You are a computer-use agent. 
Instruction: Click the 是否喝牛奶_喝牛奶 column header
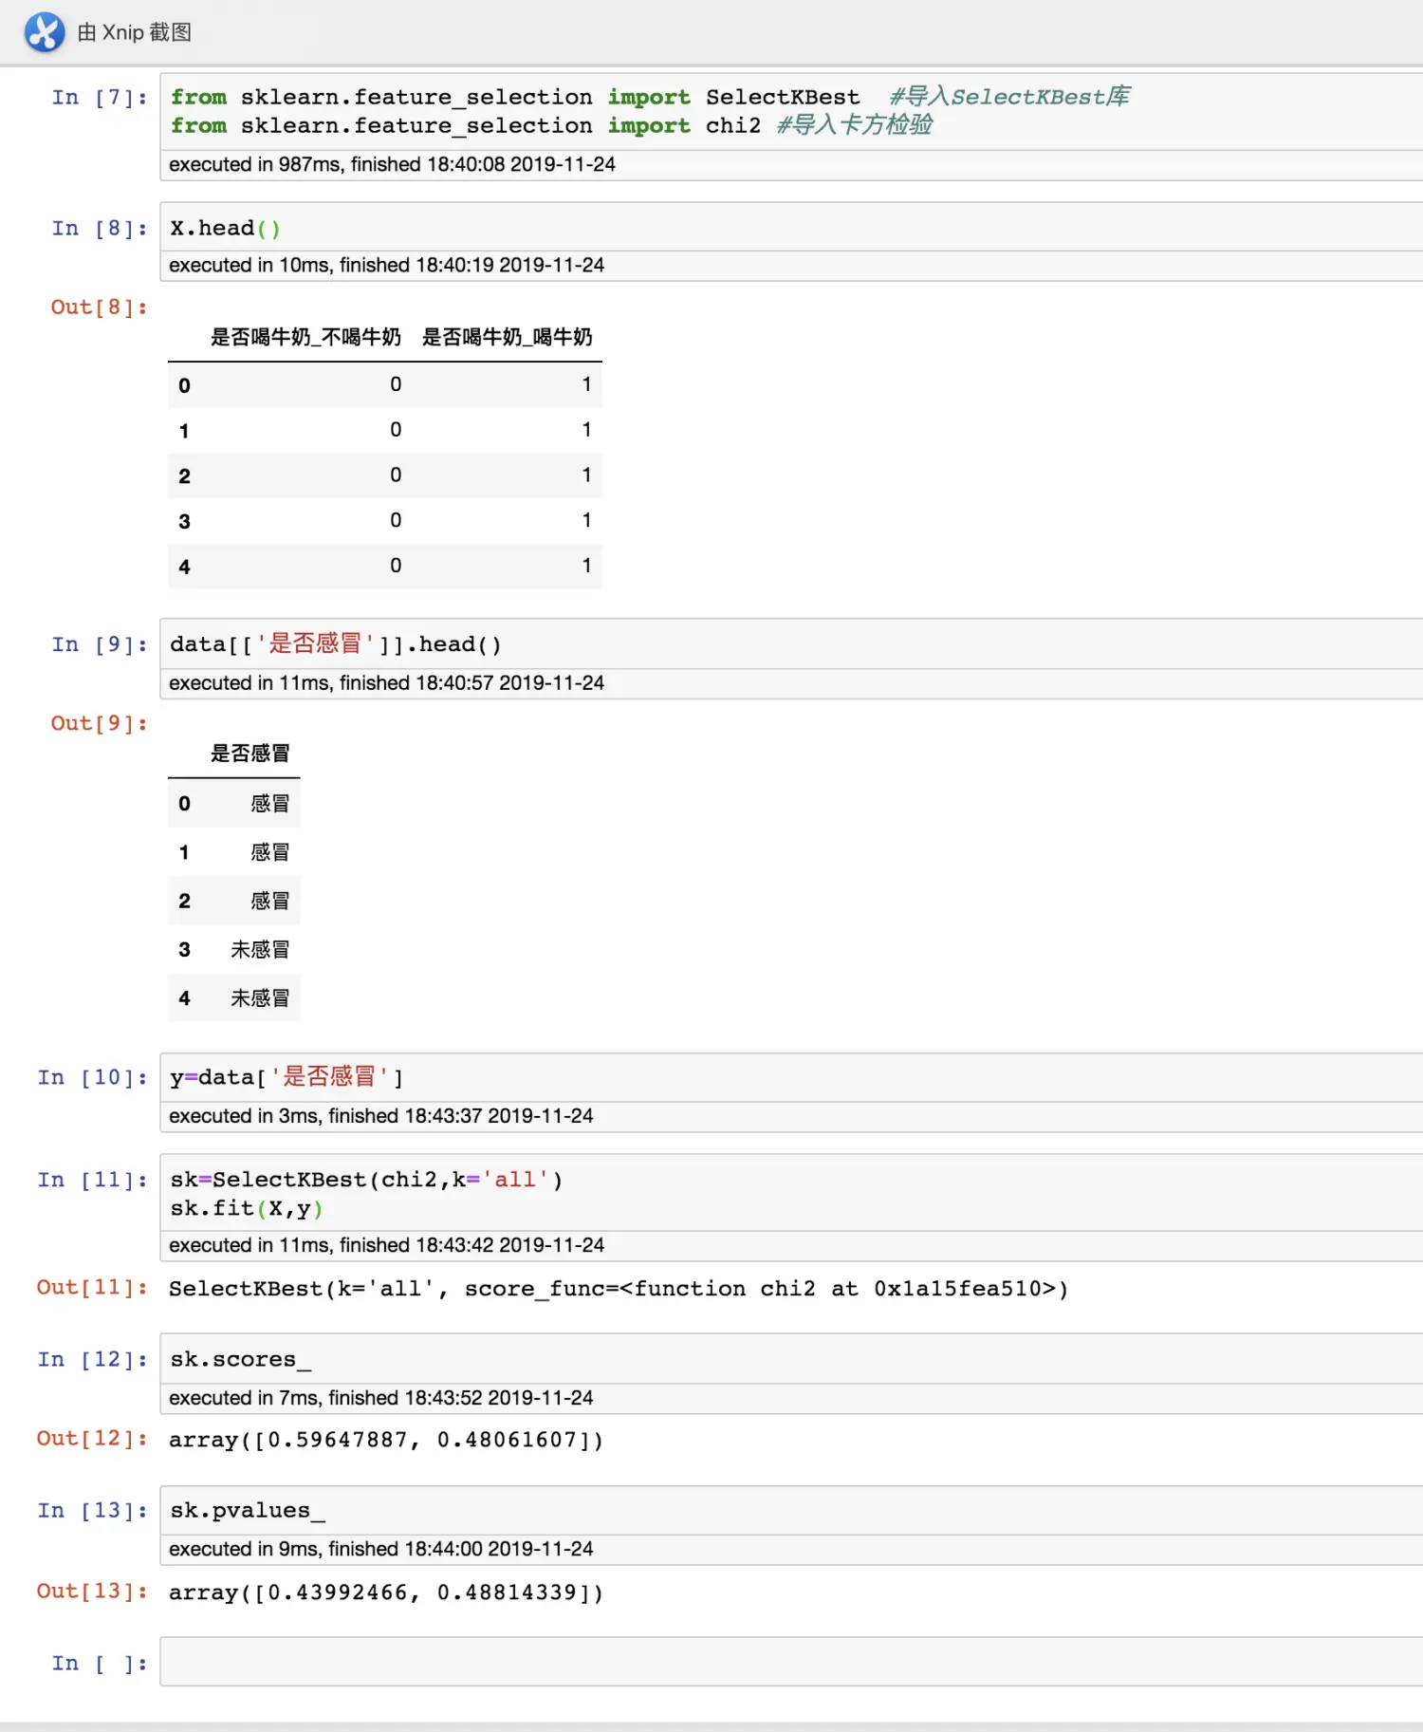click(507, 338)
